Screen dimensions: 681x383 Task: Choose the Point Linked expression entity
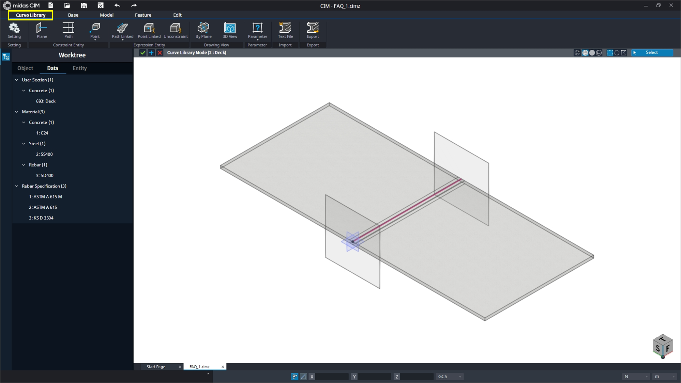click(149, 30)
